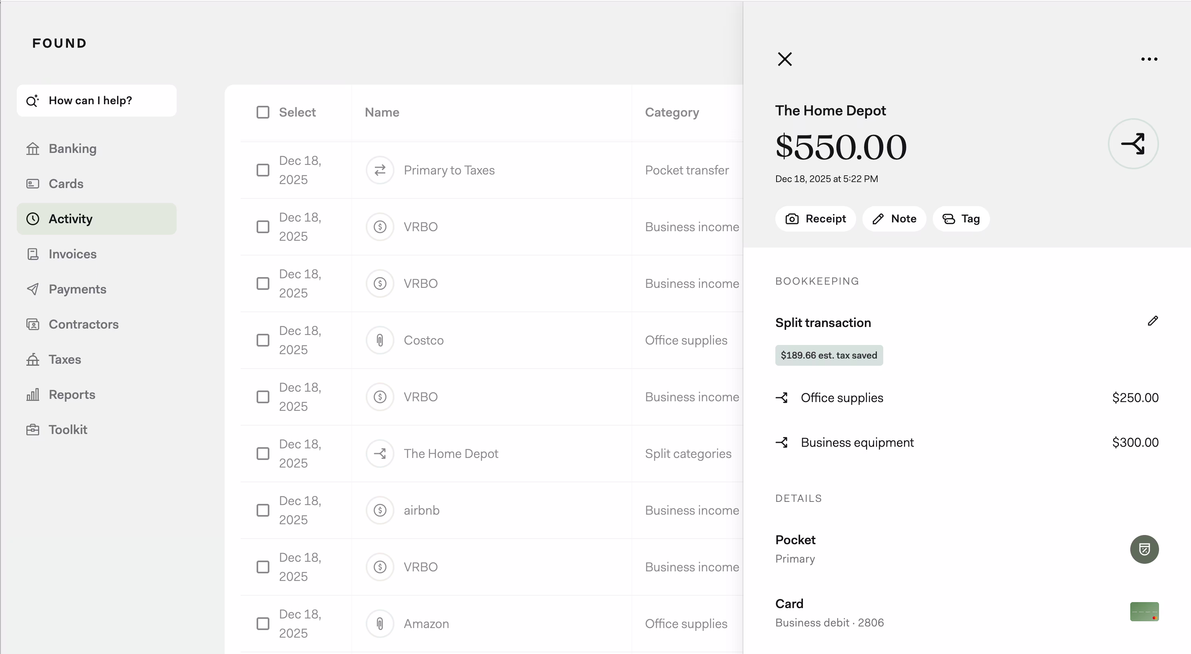Click the attachment icon on the Costco row

pos(380,340)
